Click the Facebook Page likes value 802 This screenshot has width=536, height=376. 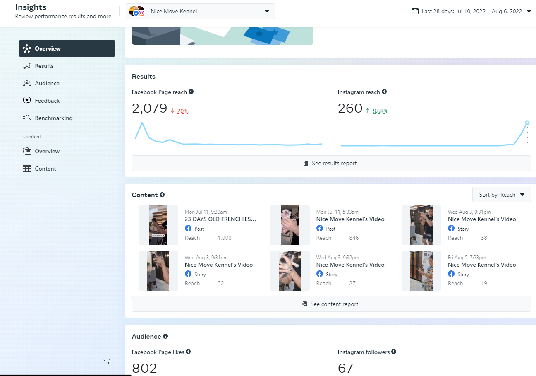click(x=144, y=368)
